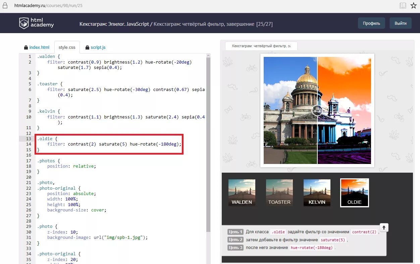Click code "position: relative;"

(x=71, y=166)
